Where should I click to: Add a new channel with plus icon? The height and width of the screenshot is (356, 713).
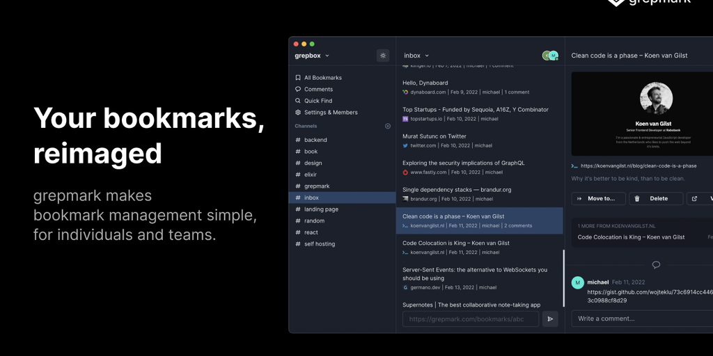(388, 127)
